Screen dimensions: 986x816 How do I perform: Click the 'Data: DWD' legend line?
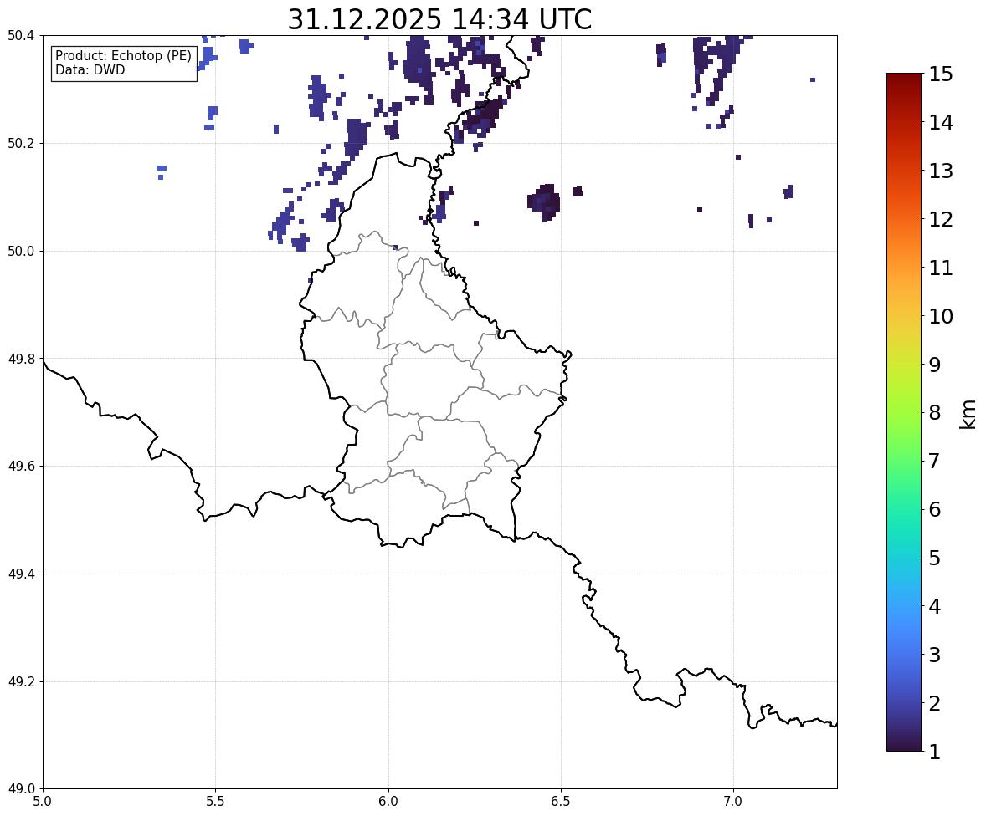90,69
